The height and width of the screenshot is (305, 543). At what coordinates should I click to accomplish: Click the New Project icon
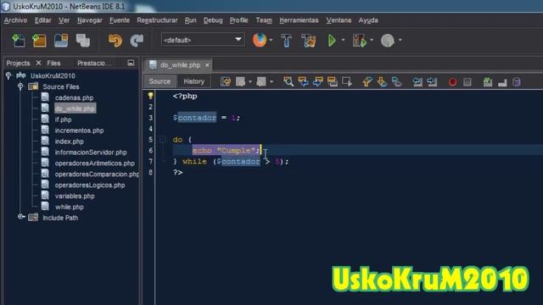tap(39, 41)
